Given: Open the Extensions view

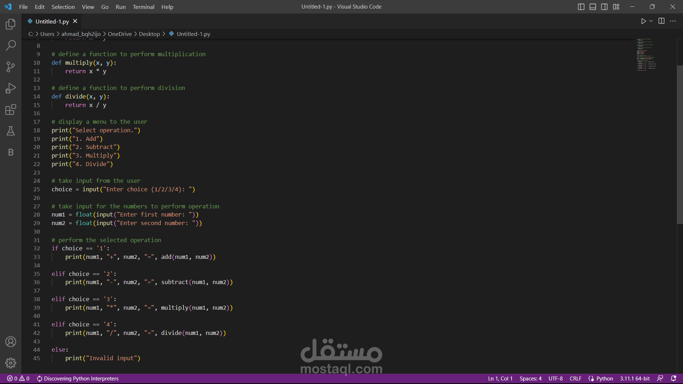Looking at the screenshot, I should [x=11, y=110].
